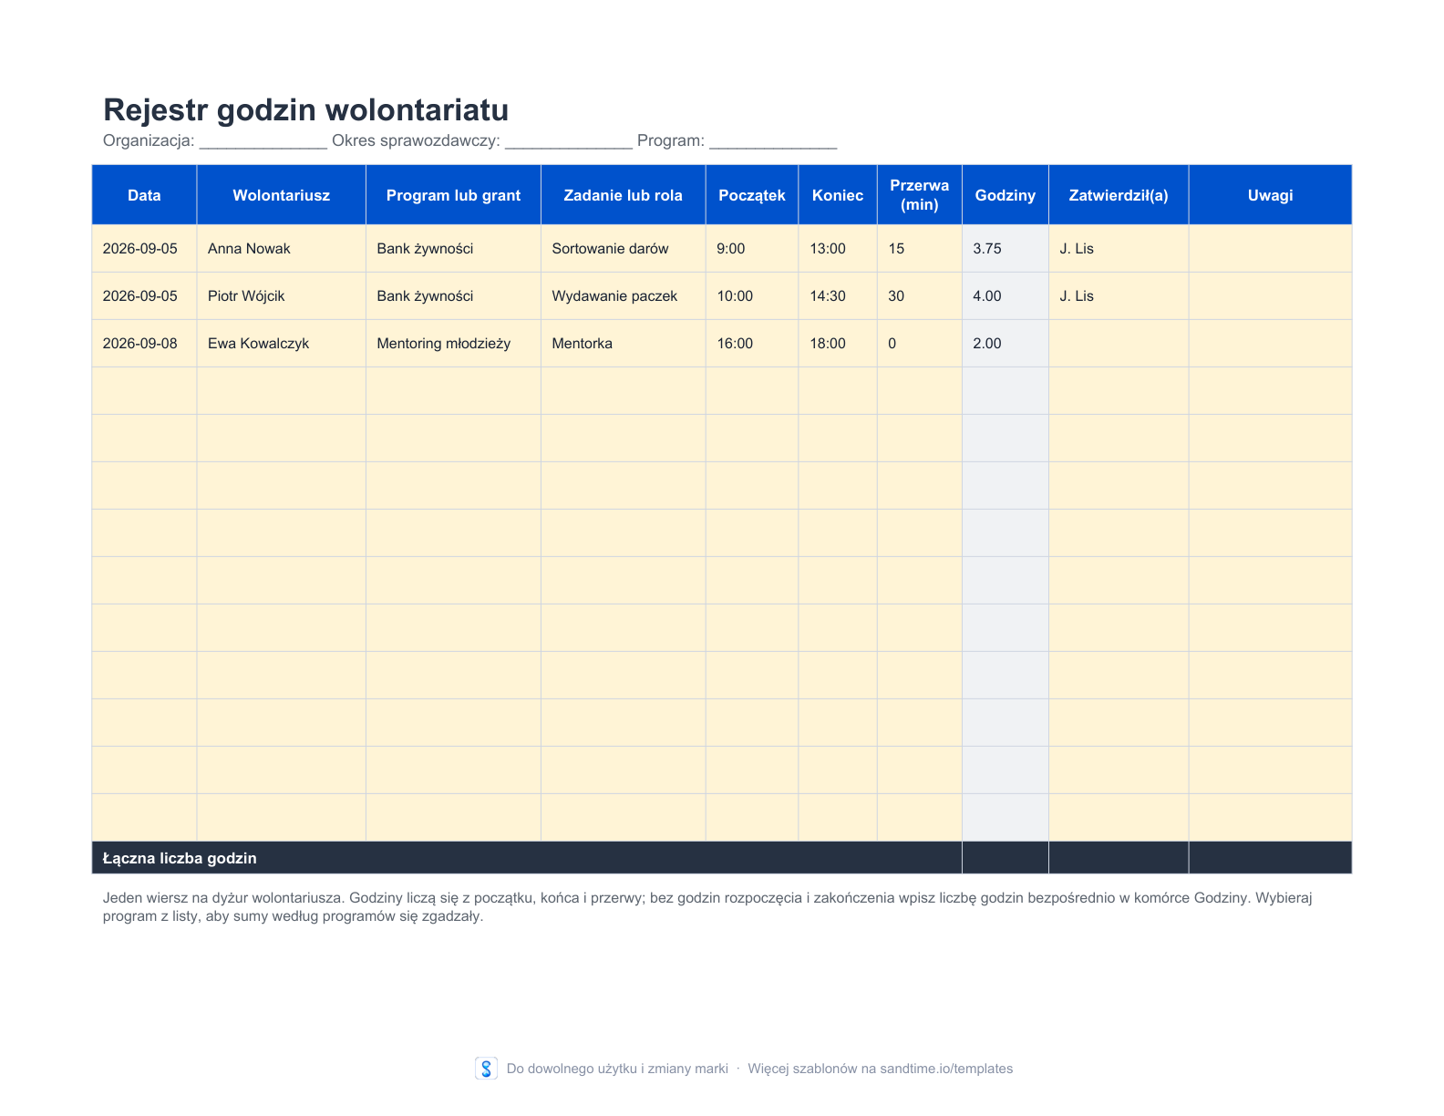Select the 'Program lub grant' column header

[x=453, y=195]
